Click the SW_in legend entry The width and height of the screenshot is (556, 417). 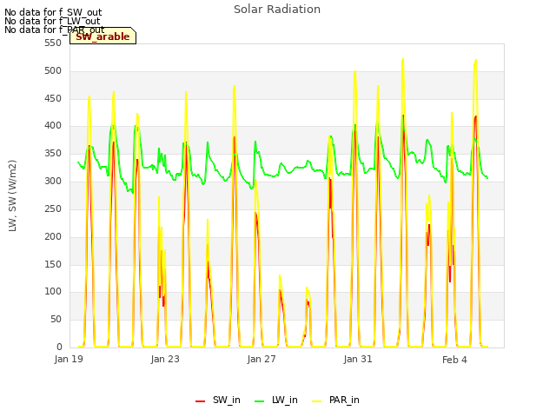(218, 400)
